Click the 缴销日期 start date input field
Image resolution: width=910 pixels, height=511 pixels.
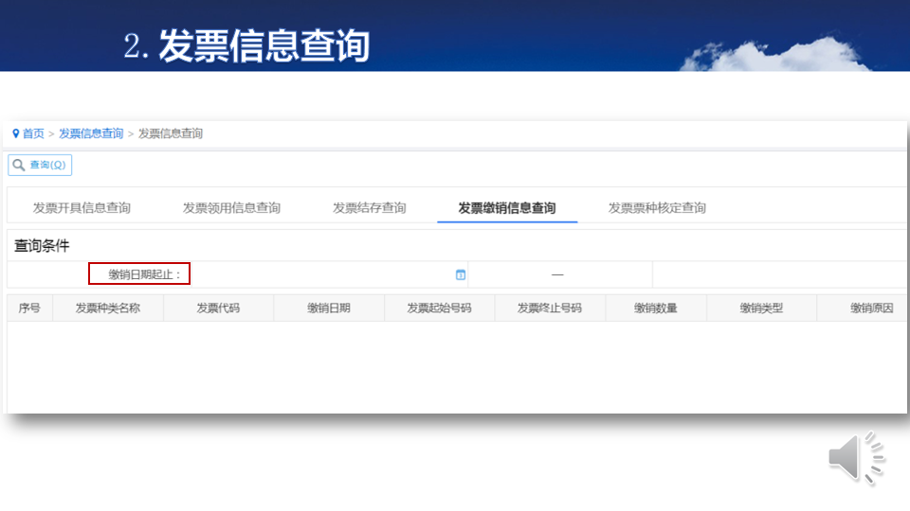329,274
